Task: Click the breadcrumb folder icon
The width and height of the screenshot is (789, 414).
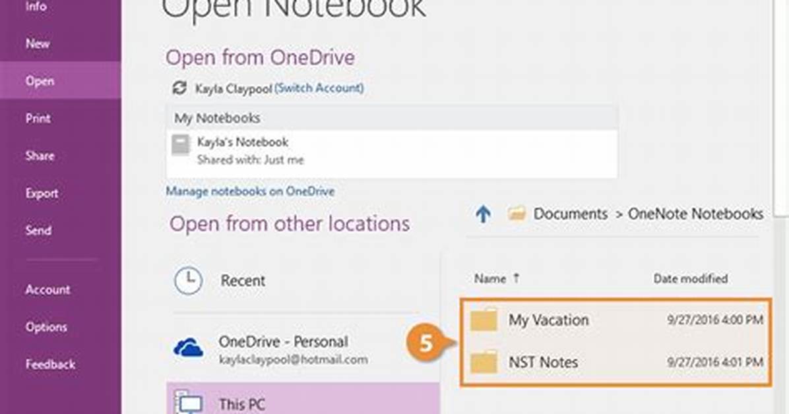Action: point(517,214)
